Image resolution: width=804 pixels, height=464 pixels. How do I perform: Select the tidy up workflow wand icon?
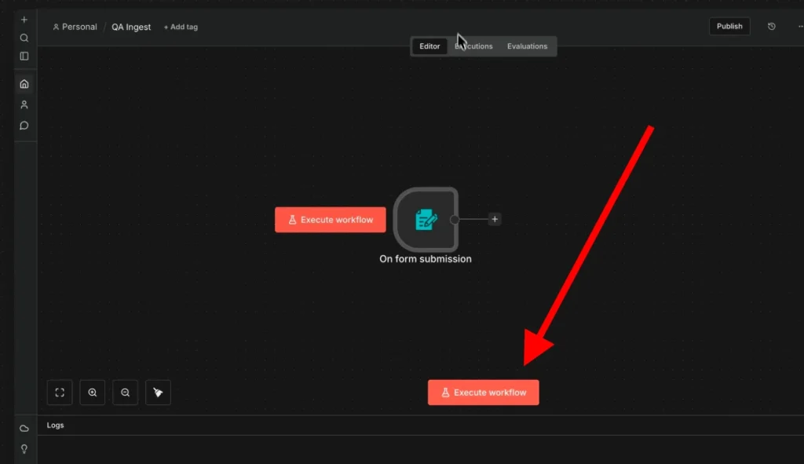(x=158, y=392)
